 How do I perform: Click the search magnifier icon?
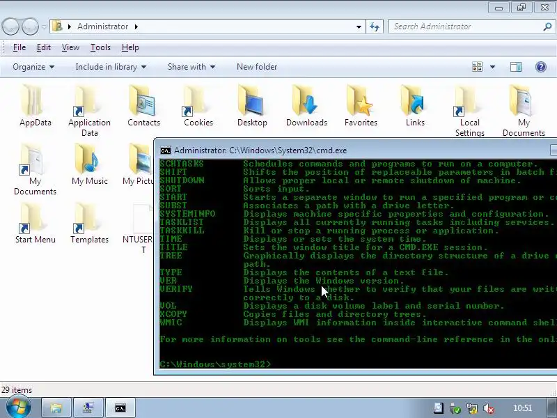(x=547, y=26)
